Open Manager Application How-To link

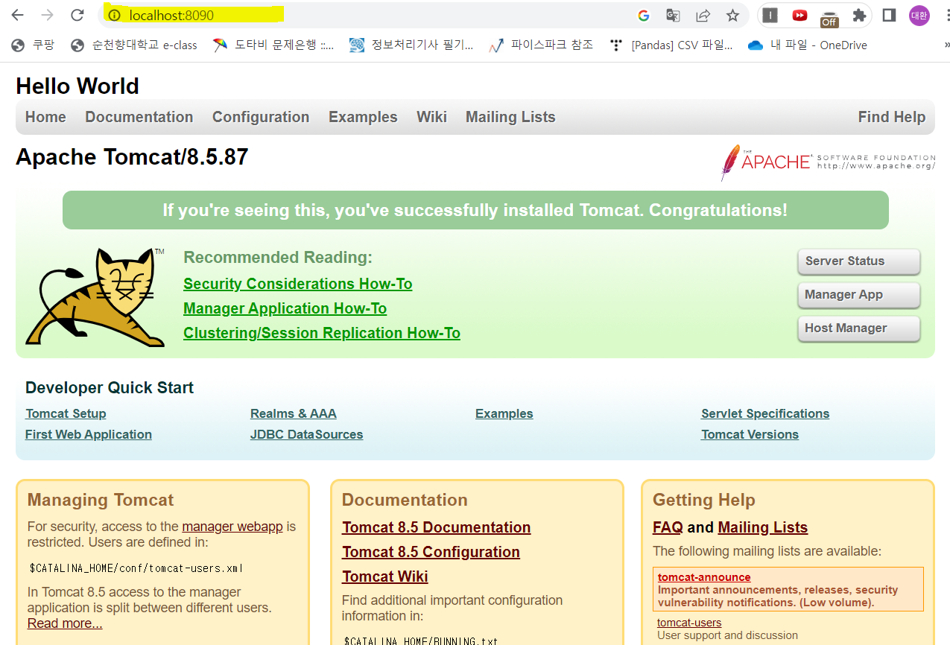tap(285, 308)
